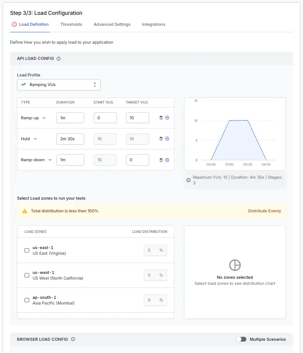The width and height of the screenshot is (303, 353).
Task: Check the us-west-1 load zone
Action: pos(27,275)
